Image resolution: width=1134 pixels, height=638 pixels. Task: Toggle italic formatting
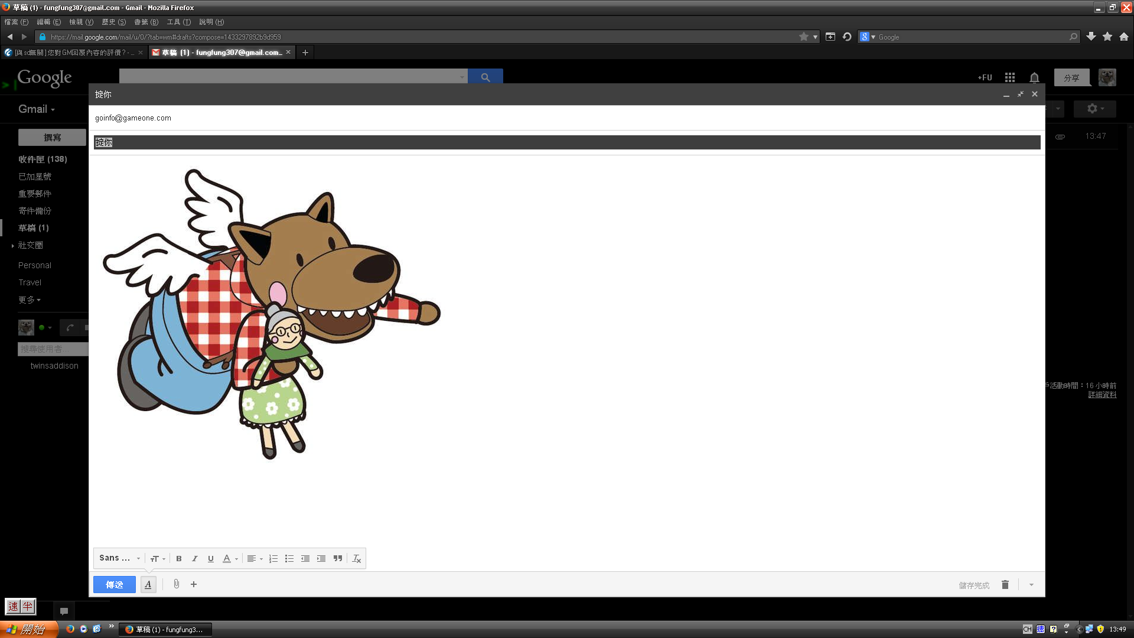194,558
